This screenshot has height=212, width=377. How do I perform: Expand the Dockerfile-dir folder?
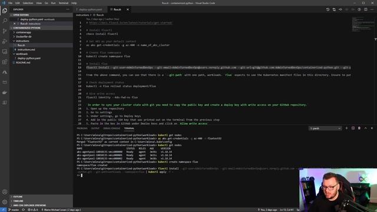tap(24, 37)
